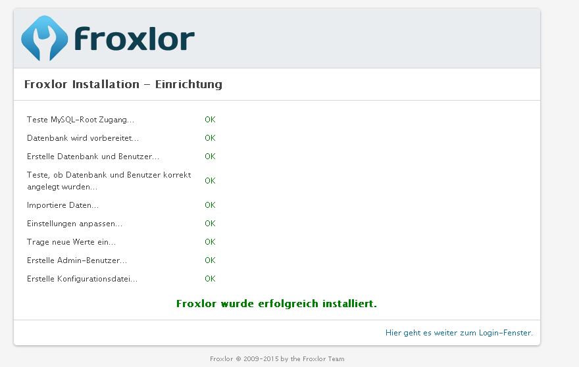Click the OK beside Einstellungen anpassen
This screenshot has height=367, width=579.
tap(210, 224)
